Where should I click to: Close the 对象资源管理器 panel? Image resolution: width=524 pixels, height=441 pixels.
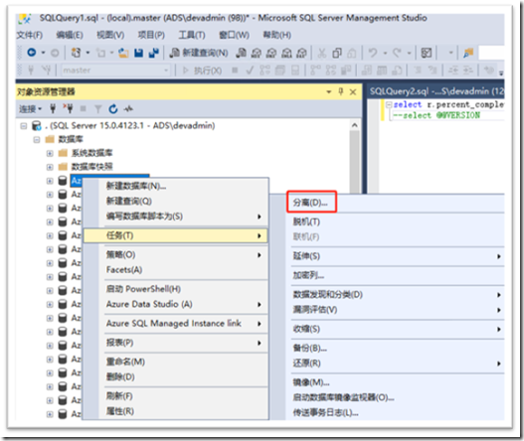tap(353, 91)
